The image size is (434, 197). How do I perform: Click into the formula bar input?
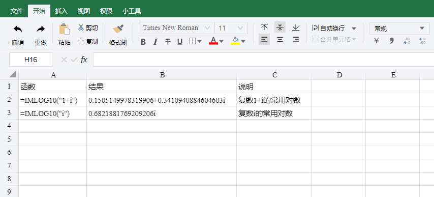tap(263, 60)
